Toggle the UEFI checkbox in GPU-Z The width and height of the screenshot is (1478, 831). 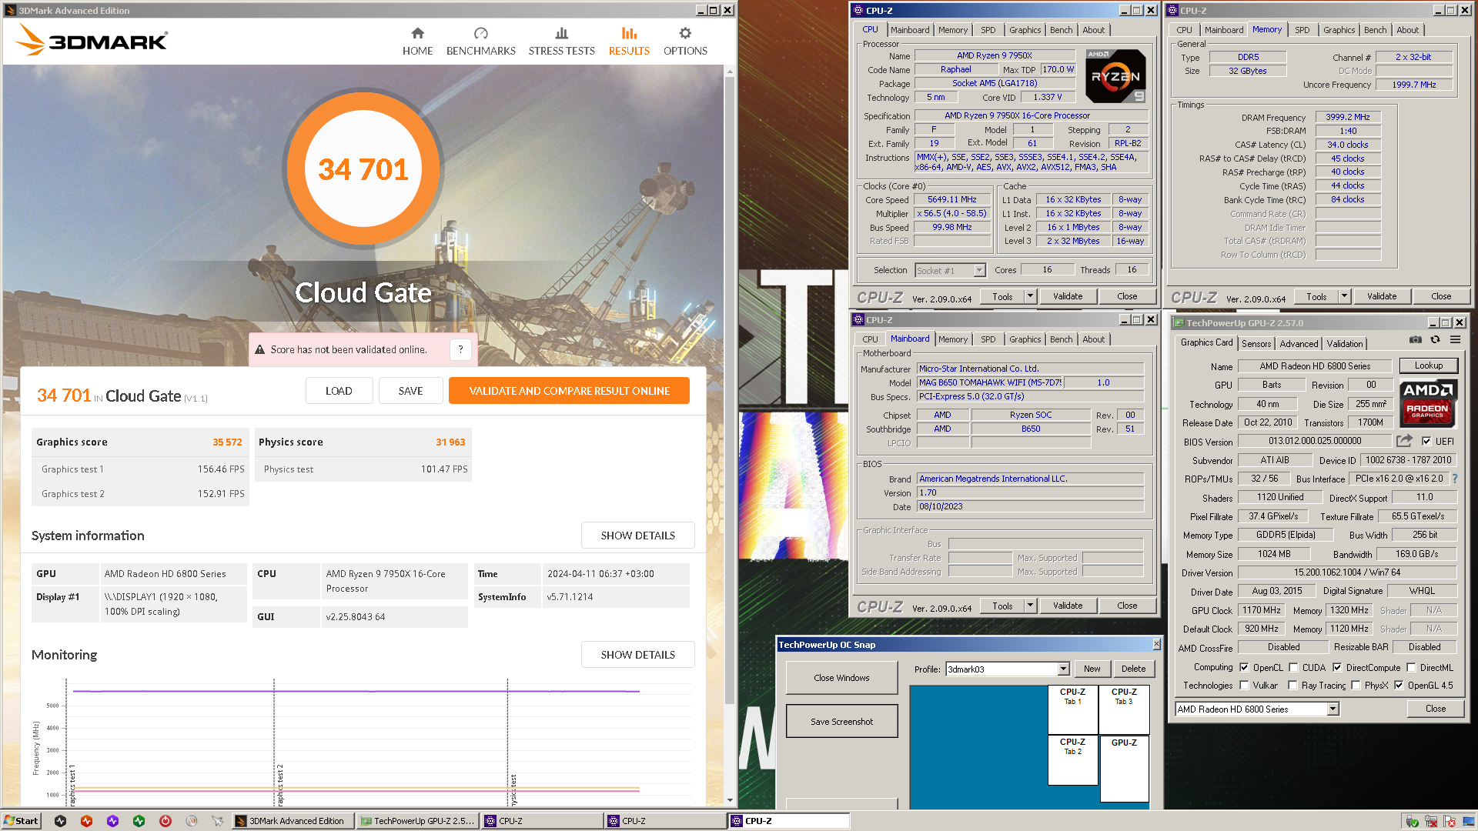pos(1426,441)
